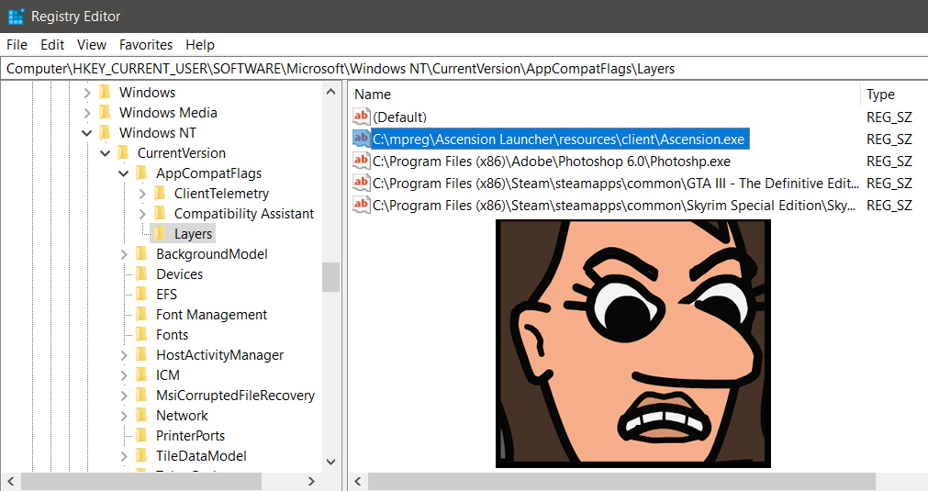Click the tree pane scroll right arrow
The image size is (928, 491).
311,482
